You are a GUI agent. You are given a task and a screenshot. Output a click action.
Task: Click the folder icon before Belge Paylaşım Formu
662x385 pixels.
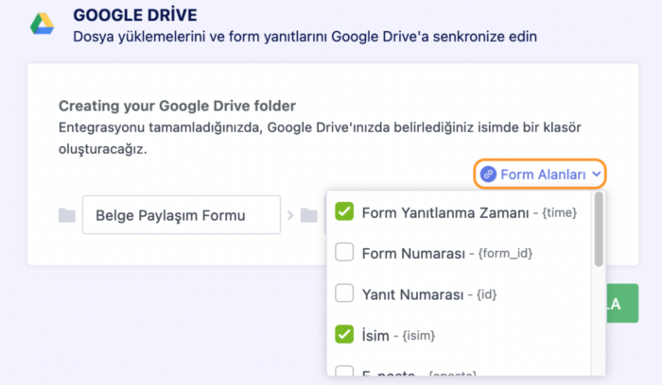(x=66, y=215)
